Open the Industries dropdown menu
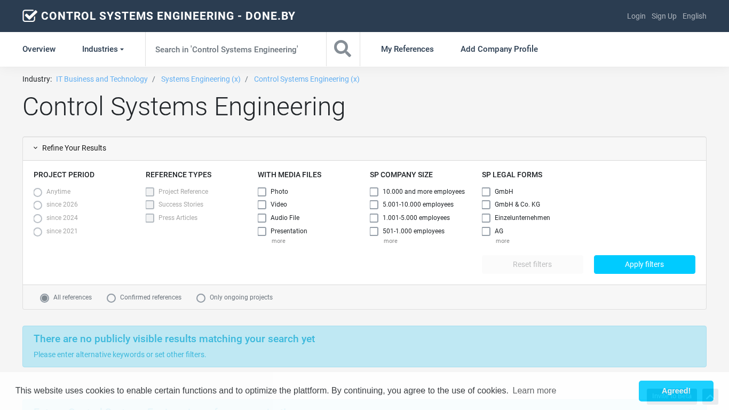The image size is (729, 410). point(103,49)
